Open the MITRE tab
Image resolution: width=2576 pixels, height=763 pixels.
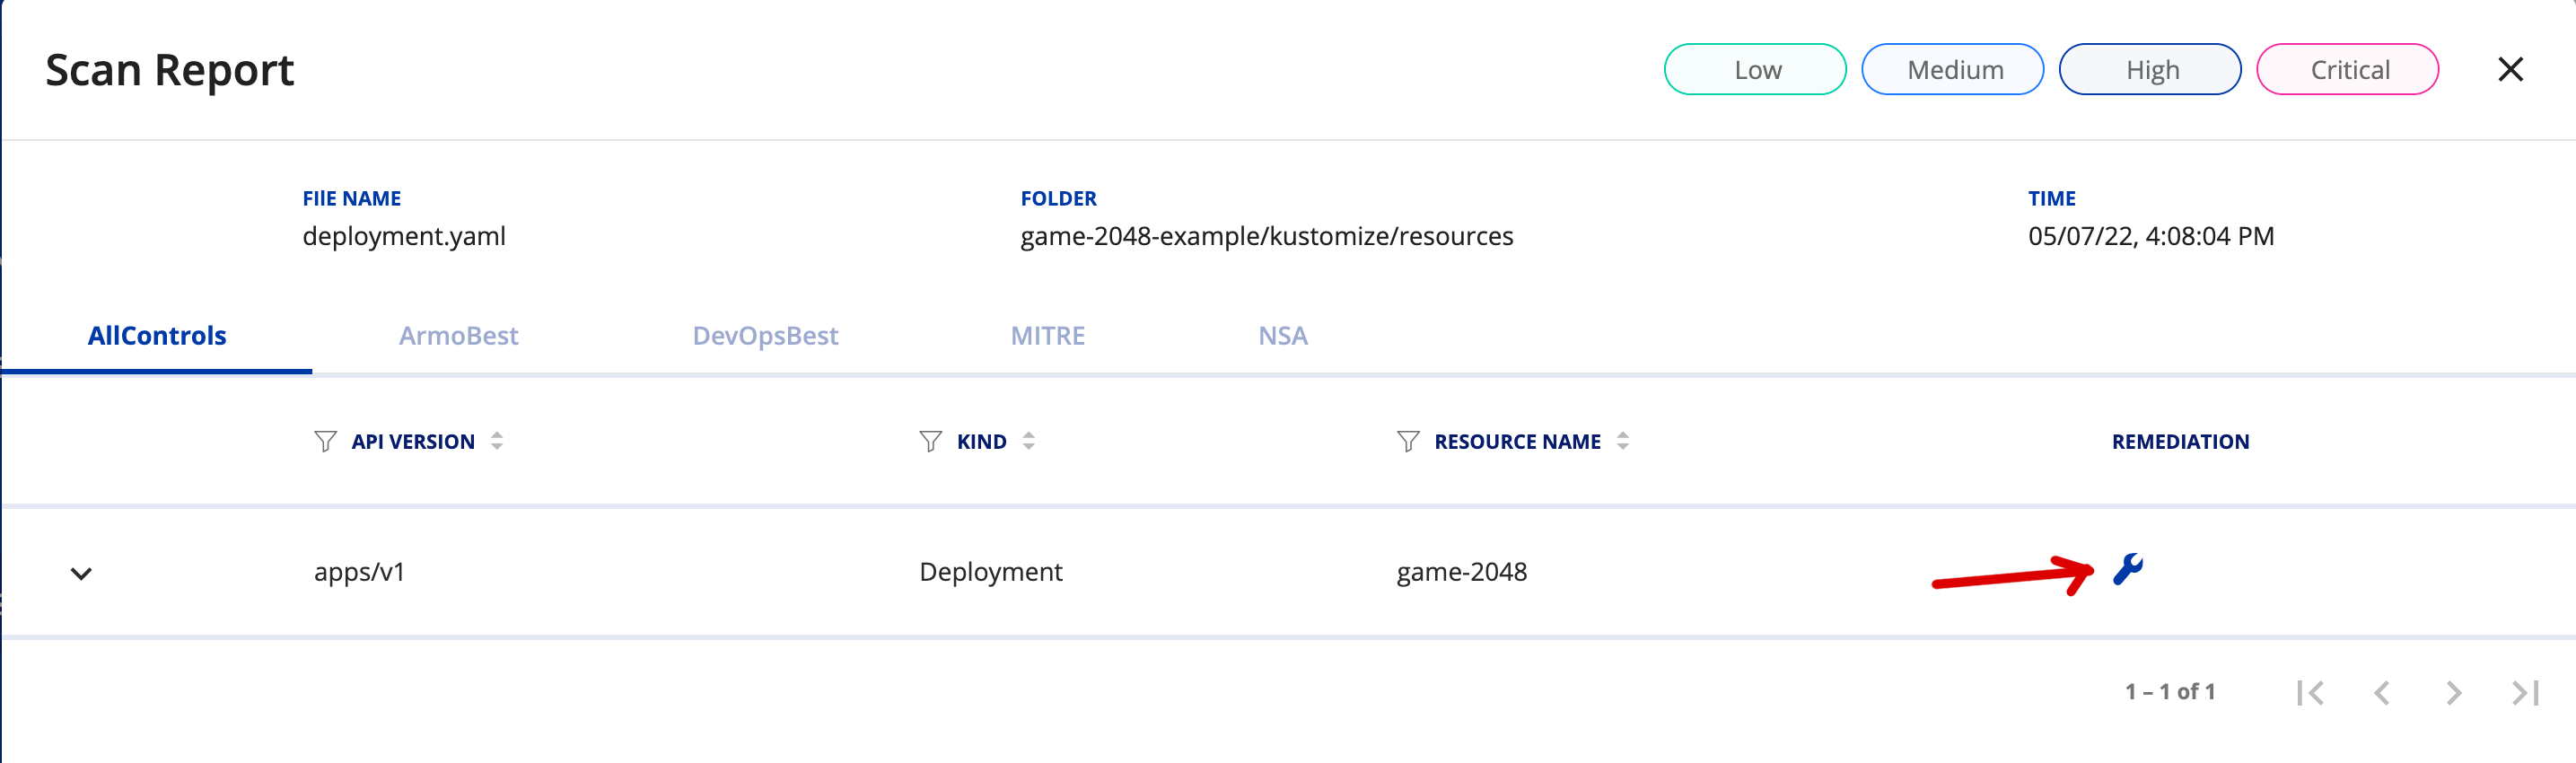tap(1047, 335)
